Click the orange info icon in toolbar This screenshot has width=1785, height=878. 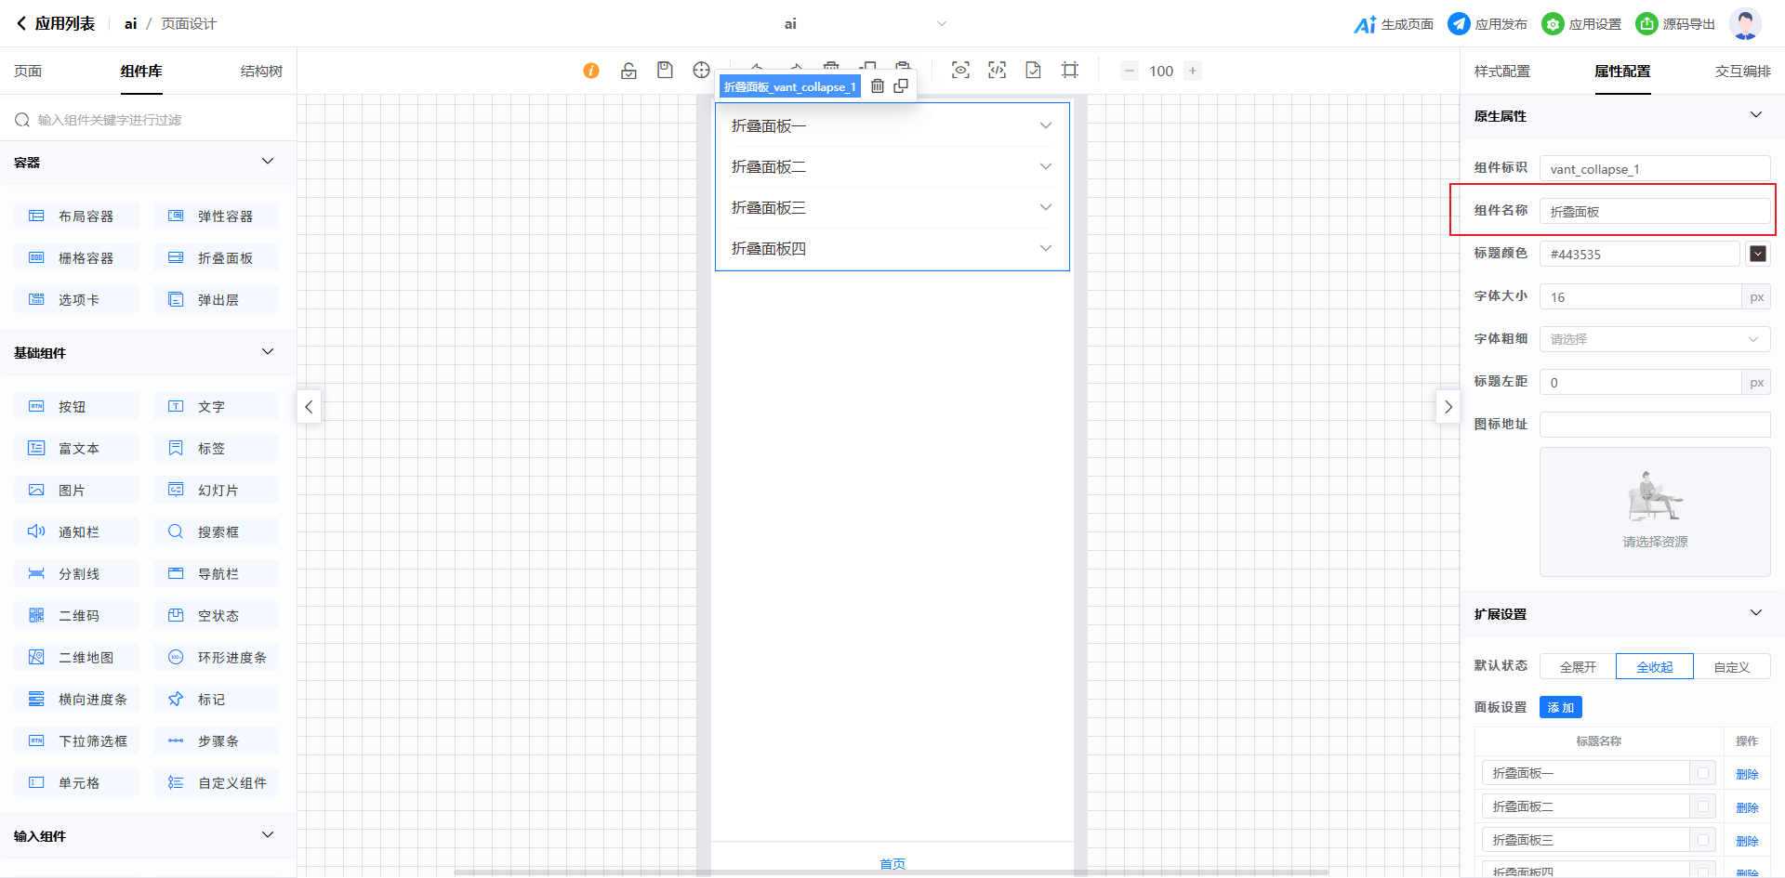591,71
